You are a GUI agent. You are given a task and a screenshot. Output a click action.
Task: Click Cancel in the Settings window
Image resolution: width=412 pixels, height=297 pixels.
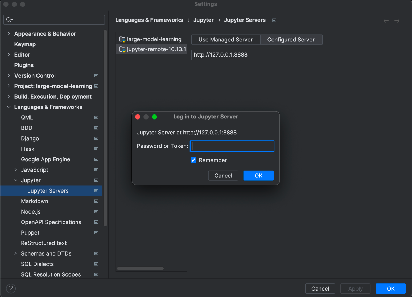(x=320, y=288)
